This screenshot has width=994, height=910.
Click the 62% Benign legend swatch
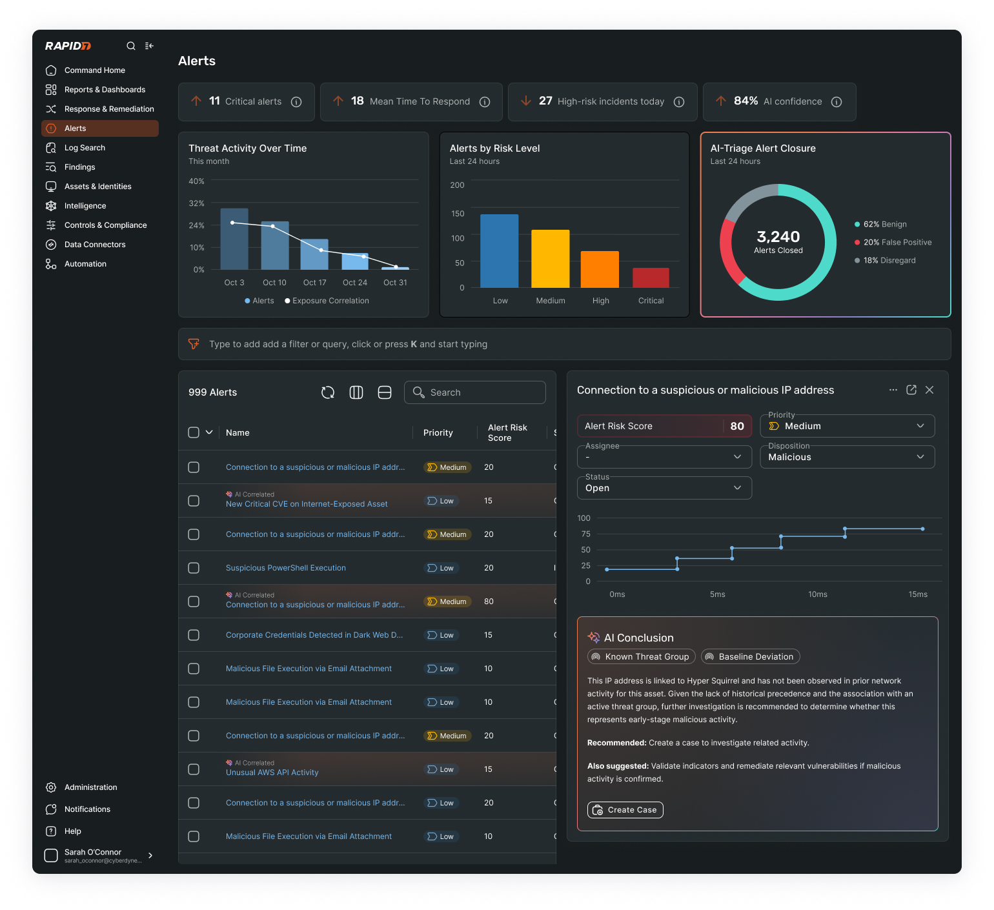point(857,225)
